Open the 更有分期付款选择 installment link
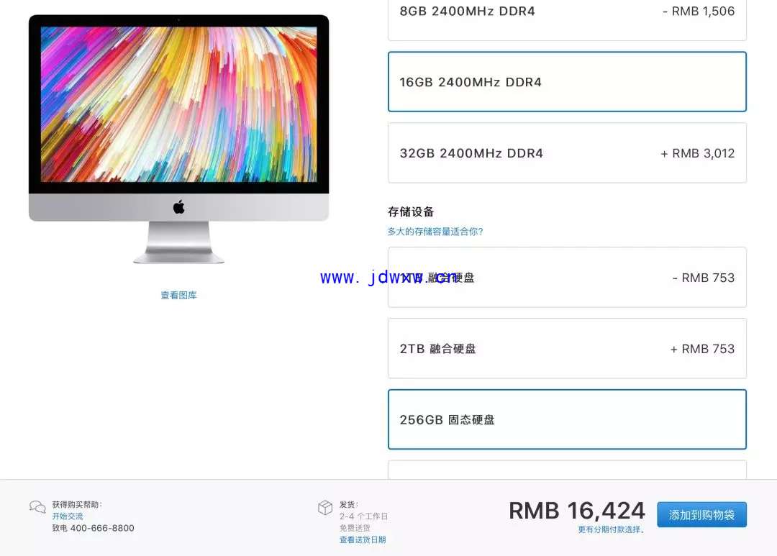Screen dimensions: 777x556 point(612,529)
